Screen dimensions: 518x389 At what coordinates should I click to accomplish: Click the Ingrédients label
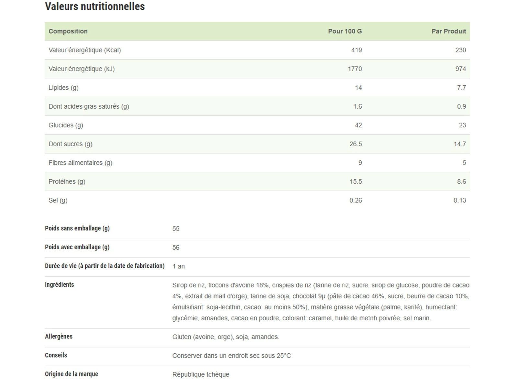click(x=59, y=285)
